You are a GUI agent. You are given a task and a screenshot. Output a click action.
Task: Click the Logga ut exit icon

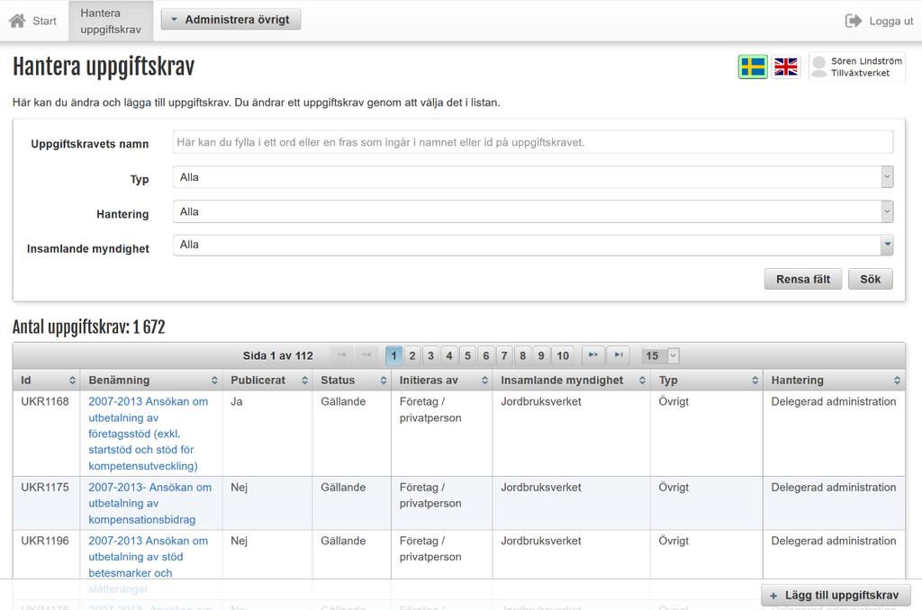pos(854,22)
